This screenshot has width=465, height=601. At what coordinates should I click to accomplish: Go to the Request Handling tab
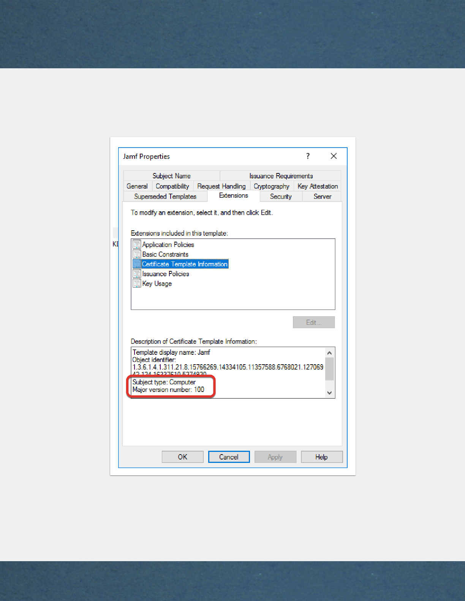(x=221, y=186)
